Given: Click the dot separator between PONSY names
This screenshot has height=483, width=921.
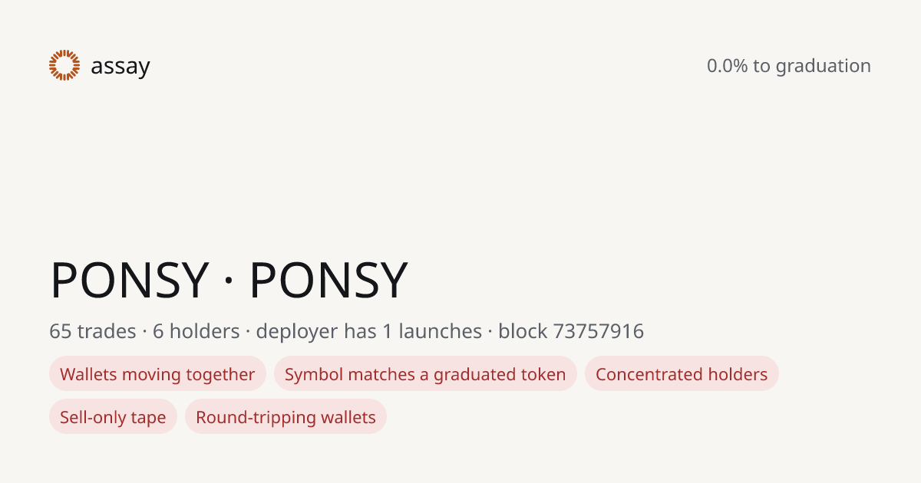Looking at the screenshot, I should 229,282.
